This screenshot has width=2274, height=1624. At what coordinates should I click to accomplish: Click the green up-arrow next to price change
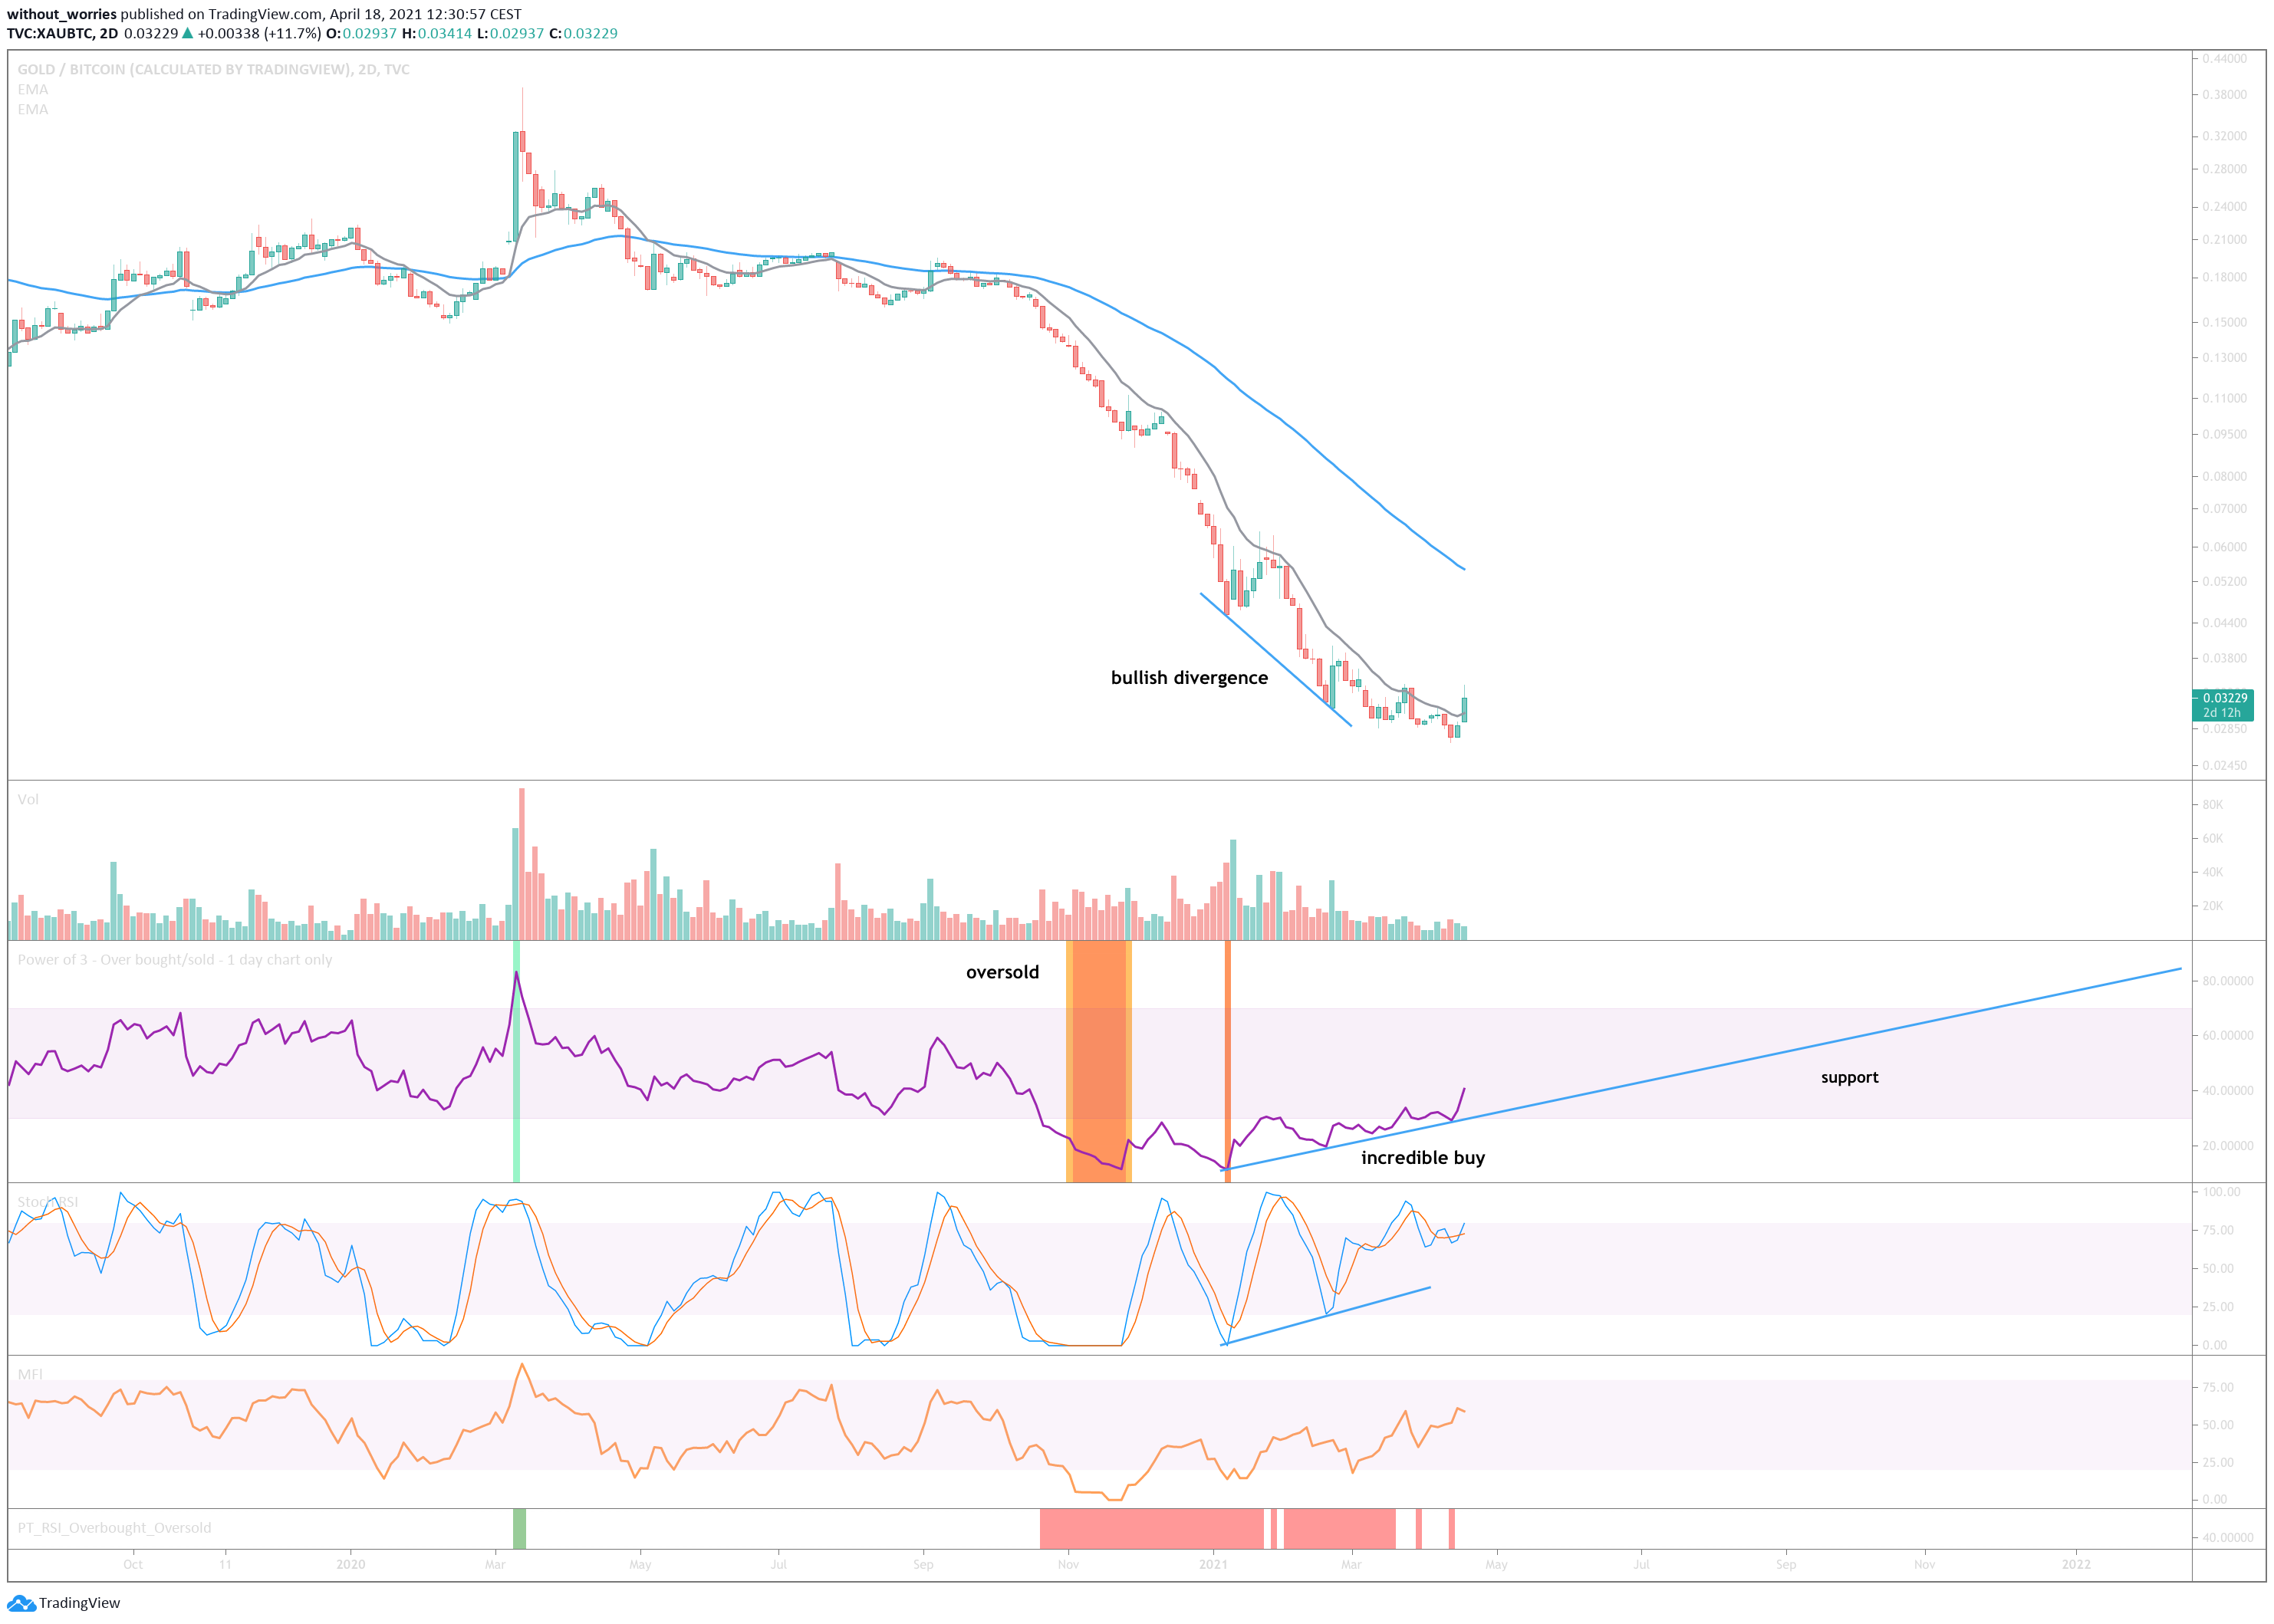187,33
